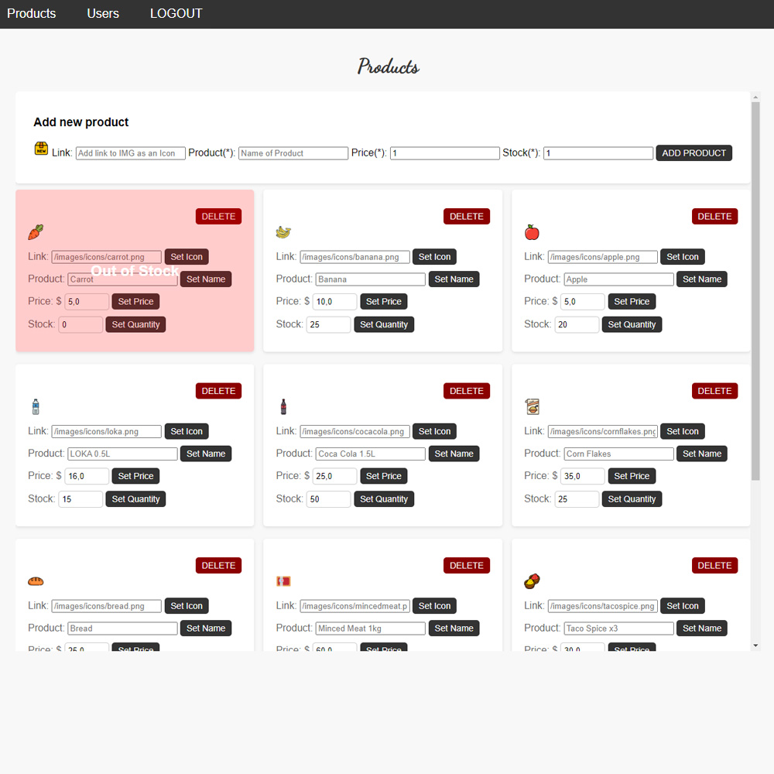This screenshot has height=774, width=774.
Task: Click the LOKA water bottle icon
Action: (x=36, y=406)
